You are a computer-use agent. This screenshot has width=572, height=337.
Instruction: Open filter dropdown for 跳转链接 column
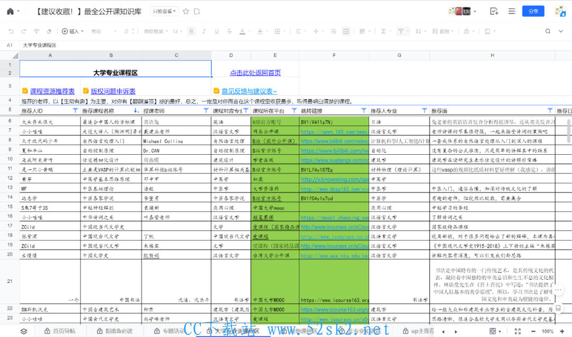(x=364, y=110)
